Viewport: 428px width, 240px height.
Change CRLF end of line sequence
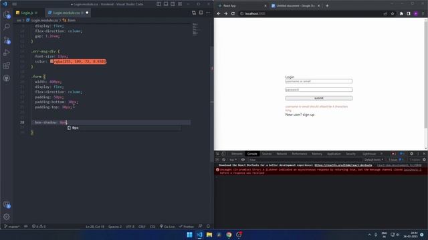tap(142, 227)
